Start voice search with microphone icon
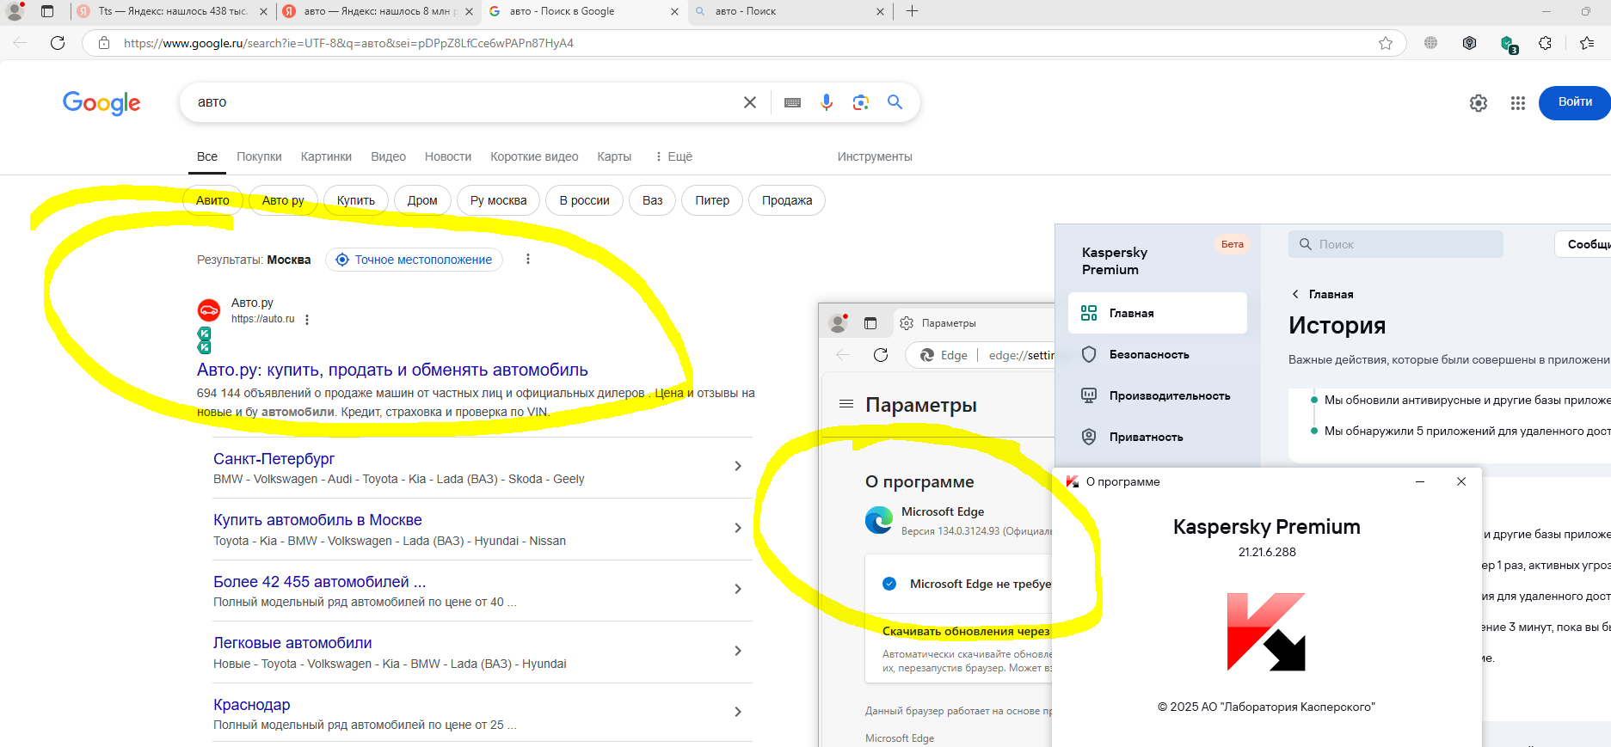 click(x=827, y=102)
